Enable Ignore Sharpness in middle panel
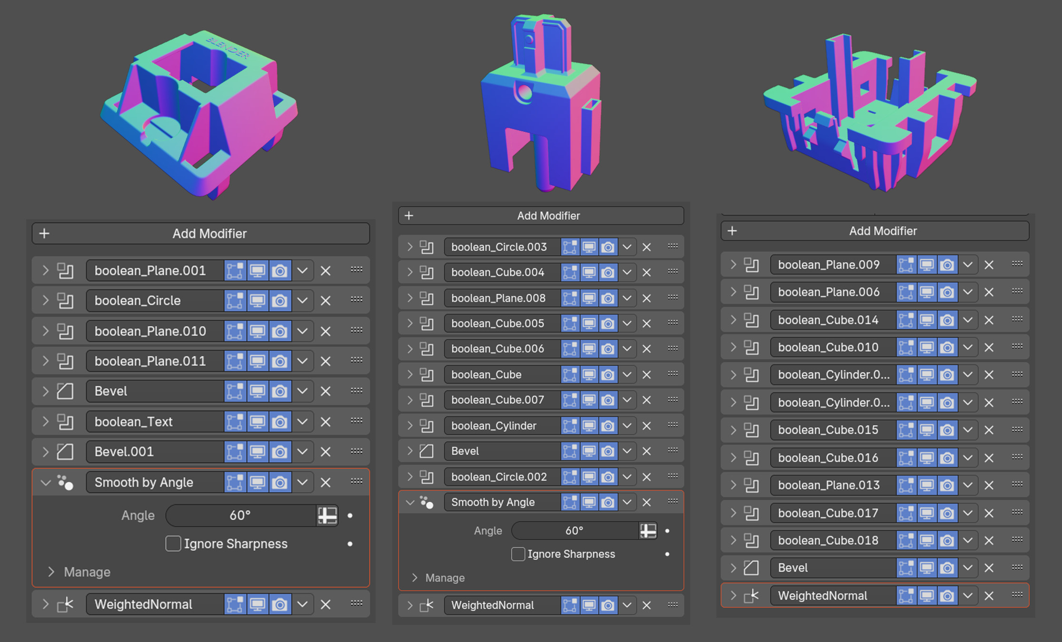This screenshot has height=642, width=1062. point(518,554)
